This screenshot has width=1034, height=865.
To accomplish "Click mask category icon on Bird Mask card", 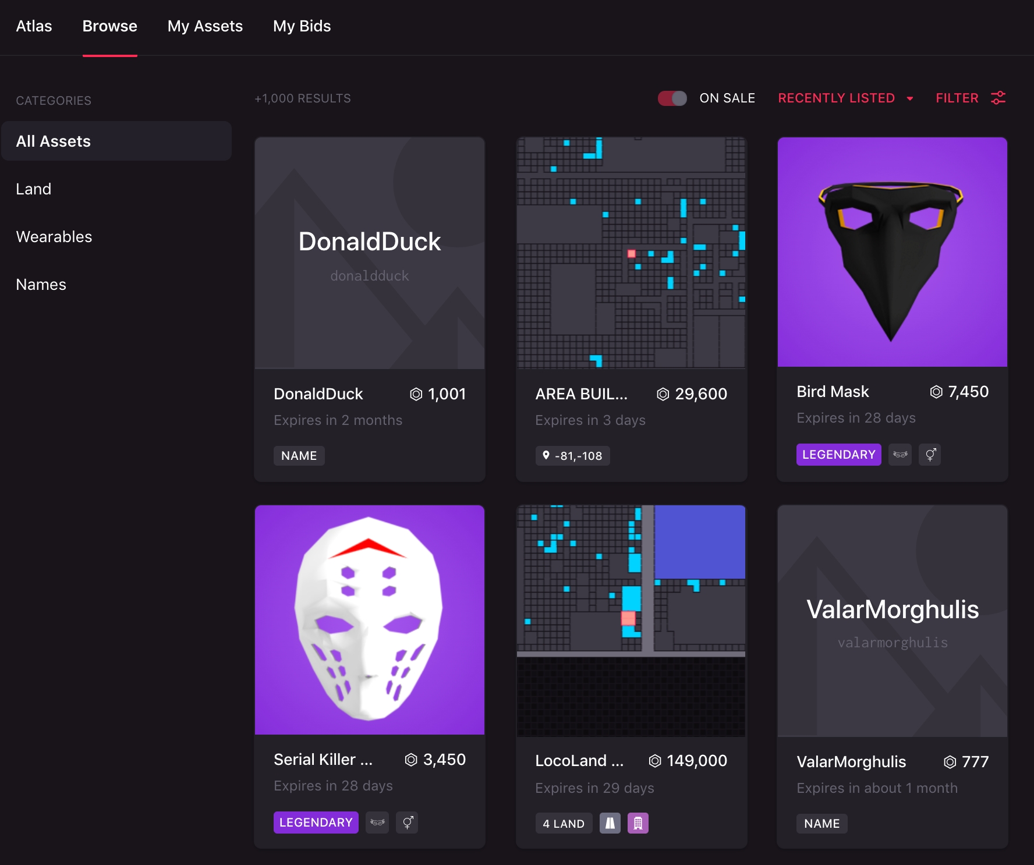I will [x=900, y=455].
